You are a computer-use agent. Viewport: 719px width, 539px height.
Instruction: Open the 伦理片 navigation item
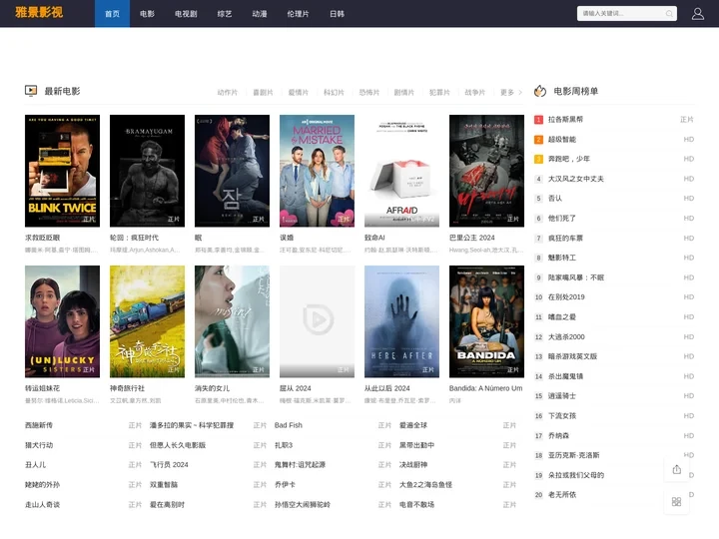pos(298,14)
